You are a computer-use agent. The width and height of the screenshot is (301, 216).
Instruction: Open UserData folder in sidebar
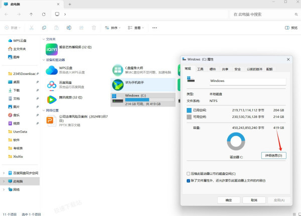(18, 132)
